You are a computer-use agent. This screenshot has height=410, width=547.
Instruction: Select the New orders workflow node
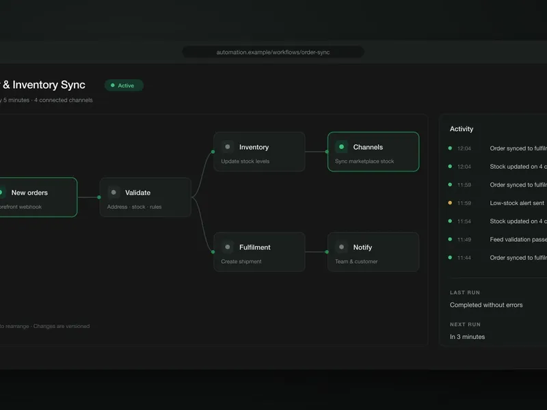tap(38, 197)
